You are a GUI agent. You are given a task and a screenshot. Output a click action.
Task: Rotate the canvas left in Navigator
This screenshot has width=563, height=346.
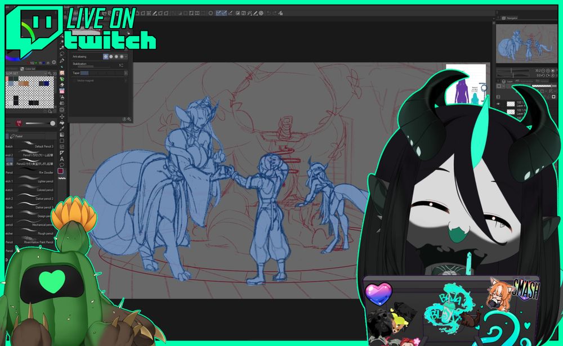click(543, 76)
